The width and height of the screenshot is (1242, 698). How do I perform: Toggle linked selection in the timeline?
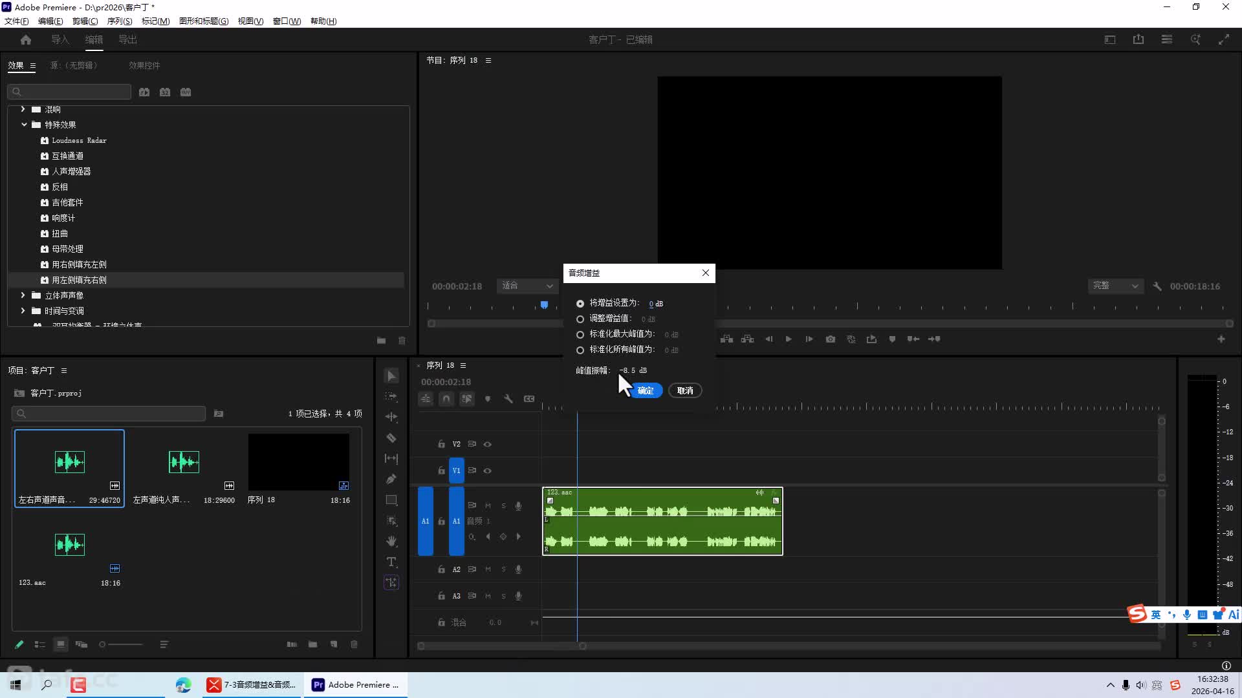pos(467,399)
